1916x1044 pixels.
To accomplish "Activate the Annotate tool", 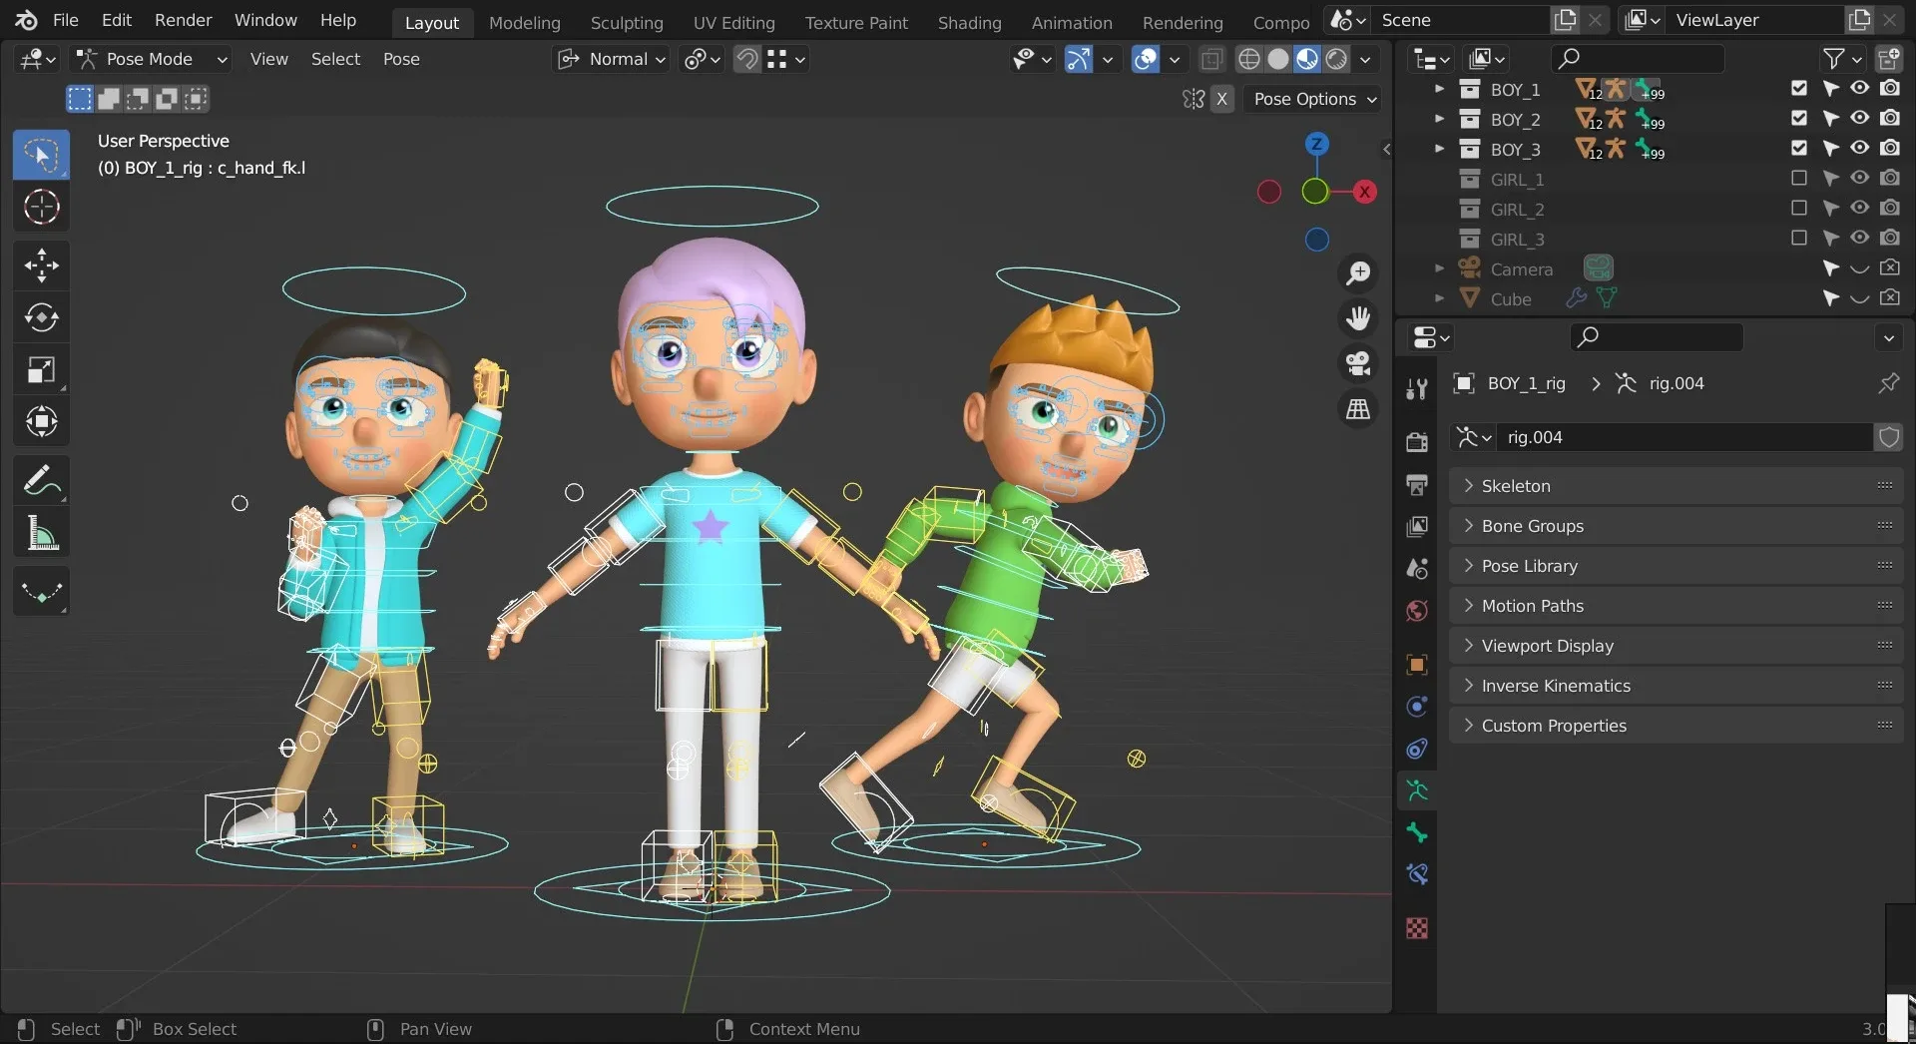I will coord(41,481).
